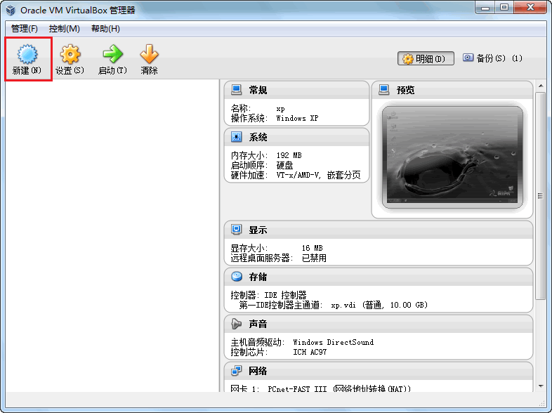
Task: Click the details pane scroll up arrow
Action: pyautogui.click(x=540, y=86)
